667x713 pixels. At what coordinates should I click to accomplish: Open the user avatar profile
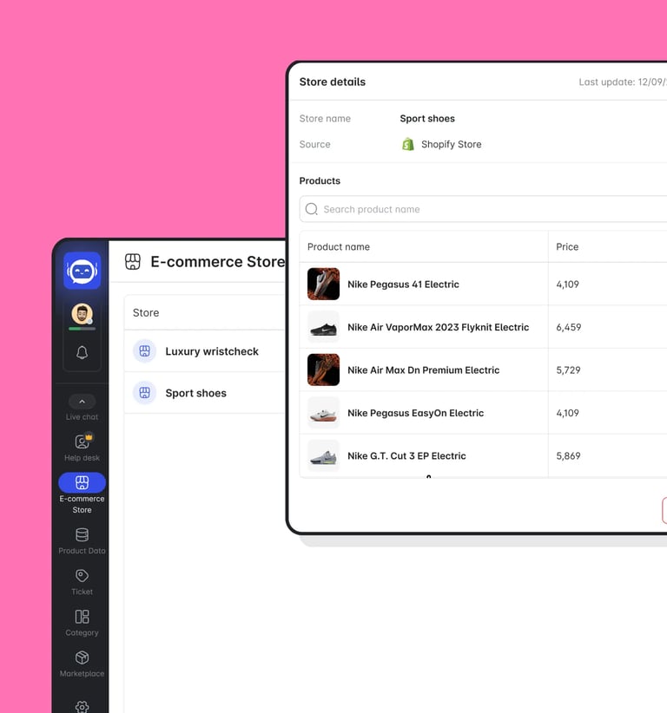(x=82, y=314)
